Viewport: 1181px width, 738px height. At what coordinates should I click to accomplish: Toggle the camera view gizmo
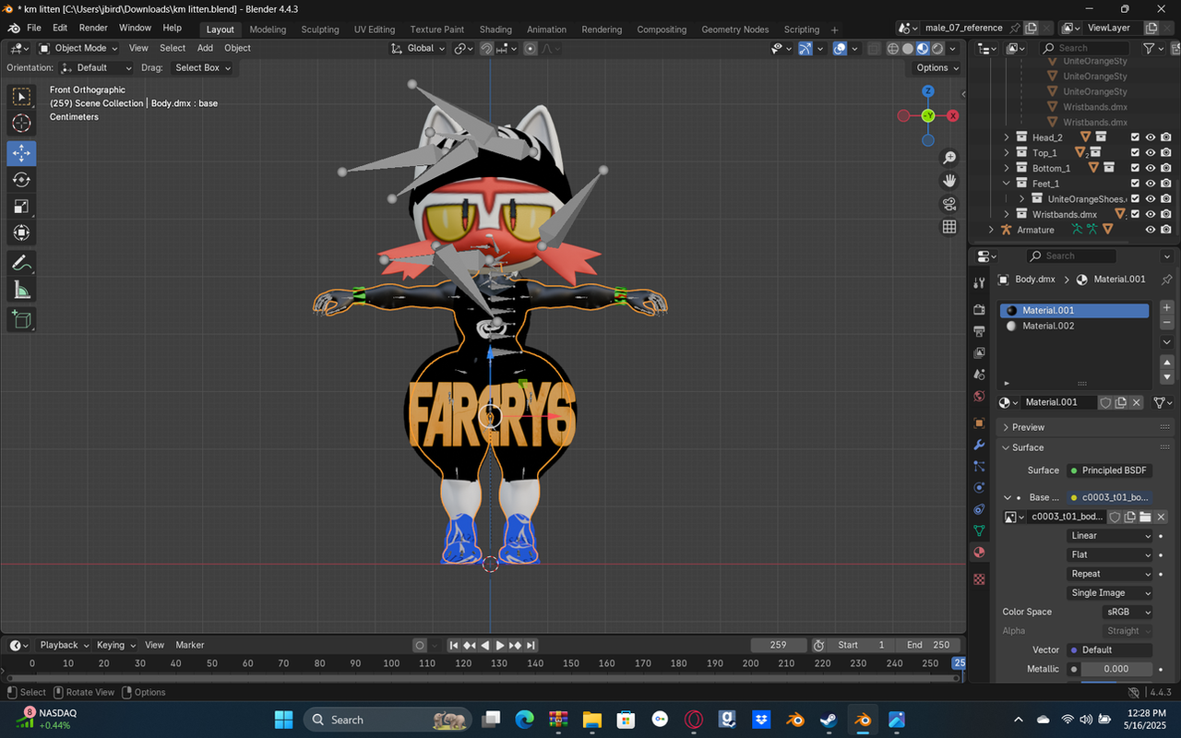[949, 204]
